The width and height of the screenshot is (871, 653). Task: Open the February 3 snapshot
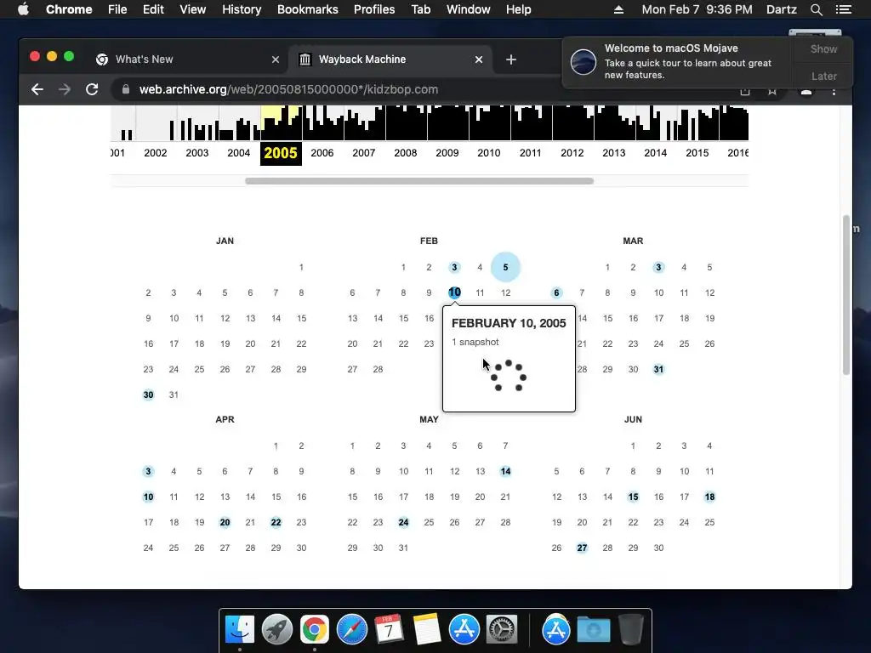click(x=454, y=267)
